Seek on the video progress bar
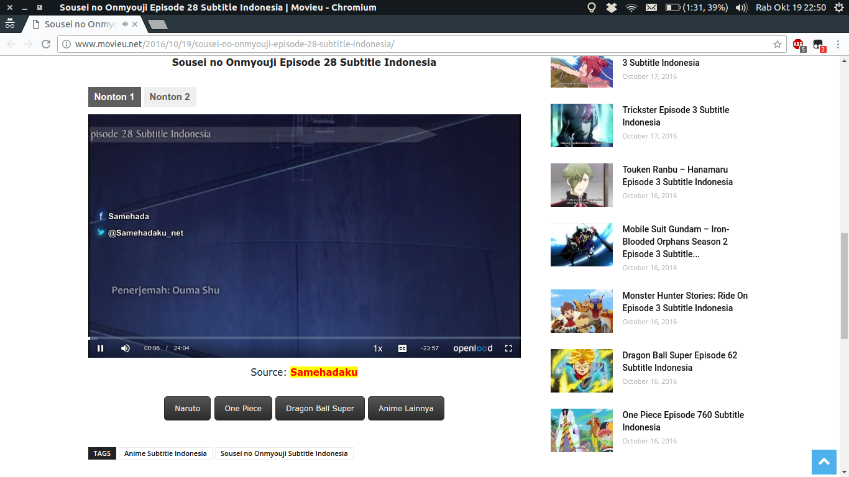849x477 pixels. [305, 338]
